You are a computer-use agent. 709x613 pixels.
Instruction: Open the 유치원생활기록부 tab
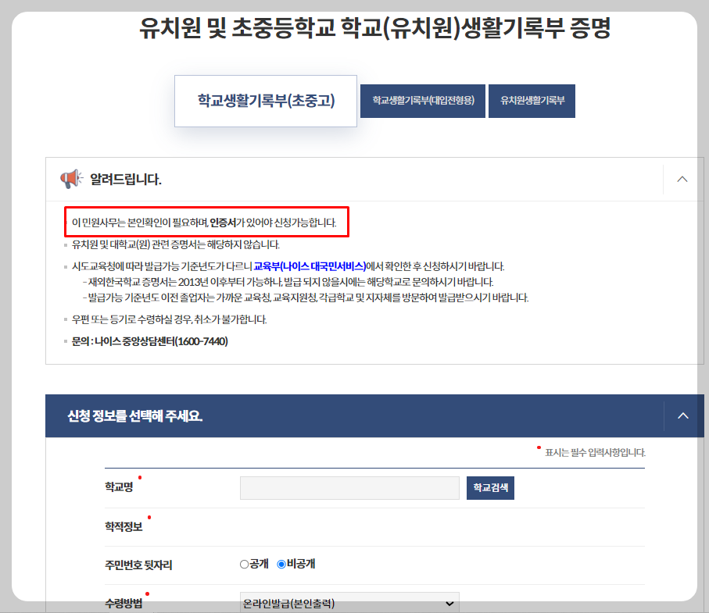coord(532,101)
